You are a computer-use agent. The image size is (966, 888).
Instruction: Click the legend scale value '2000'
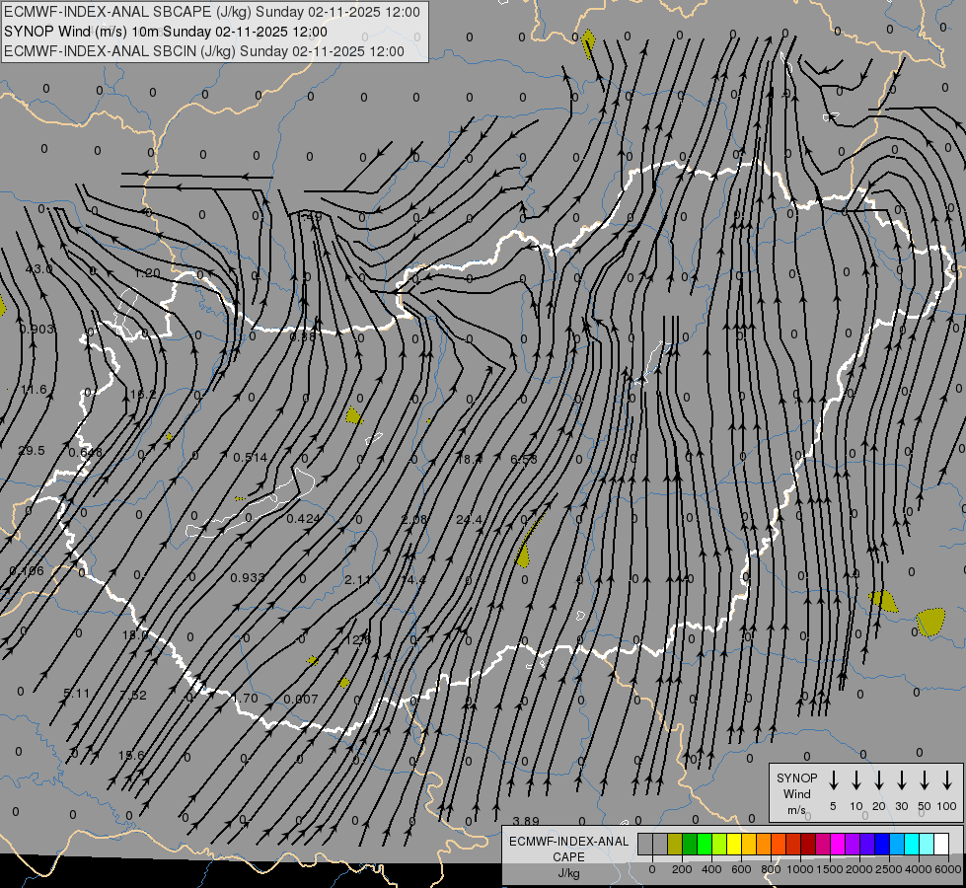point(858,869)
